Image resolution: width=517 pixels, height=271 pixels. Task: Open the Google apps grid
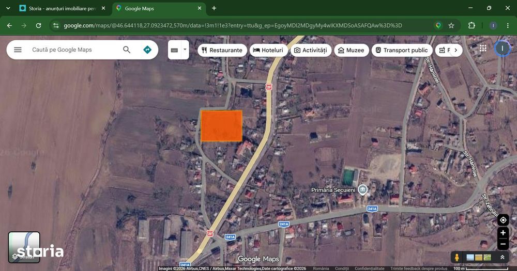pos(483,49)
